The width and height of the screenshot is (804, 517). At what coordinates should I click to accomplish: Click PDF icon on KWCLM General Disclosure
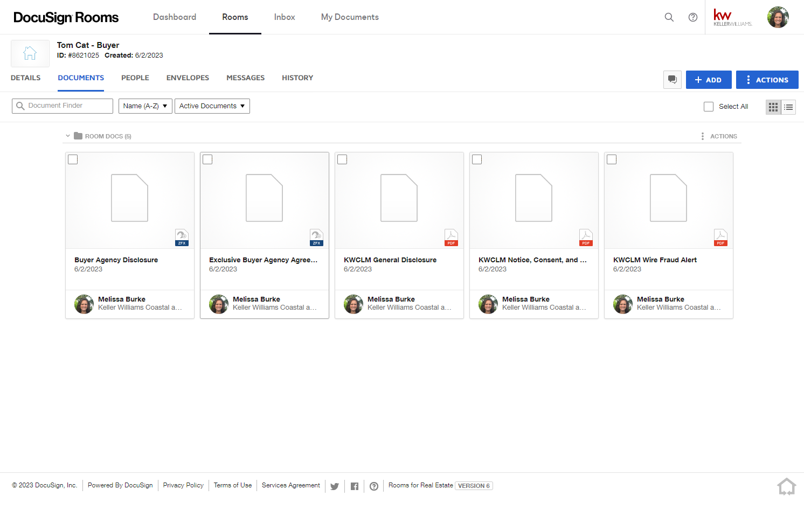coord(451,237)
